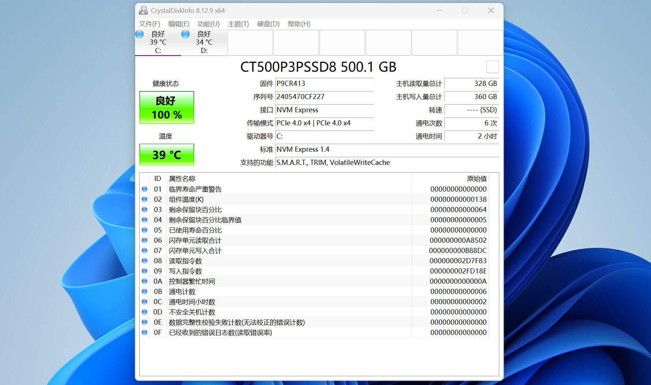Select the C: drive tab
The image size is (651, 385).
pos(158,42)
